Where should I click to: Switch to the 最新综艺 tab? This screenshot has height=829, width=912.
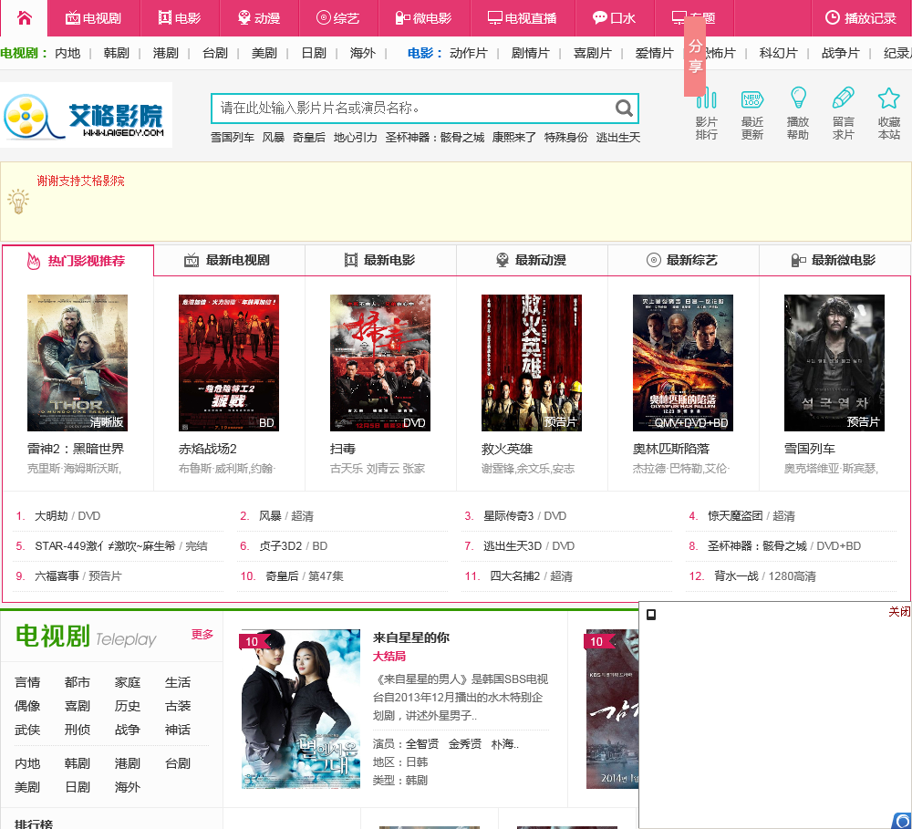(x=683, y=260)
